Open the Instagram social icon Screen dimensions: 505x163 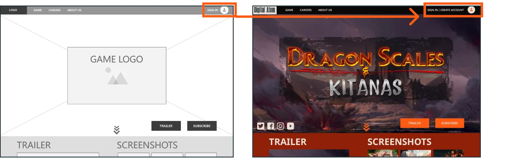(x=281, y=126)
